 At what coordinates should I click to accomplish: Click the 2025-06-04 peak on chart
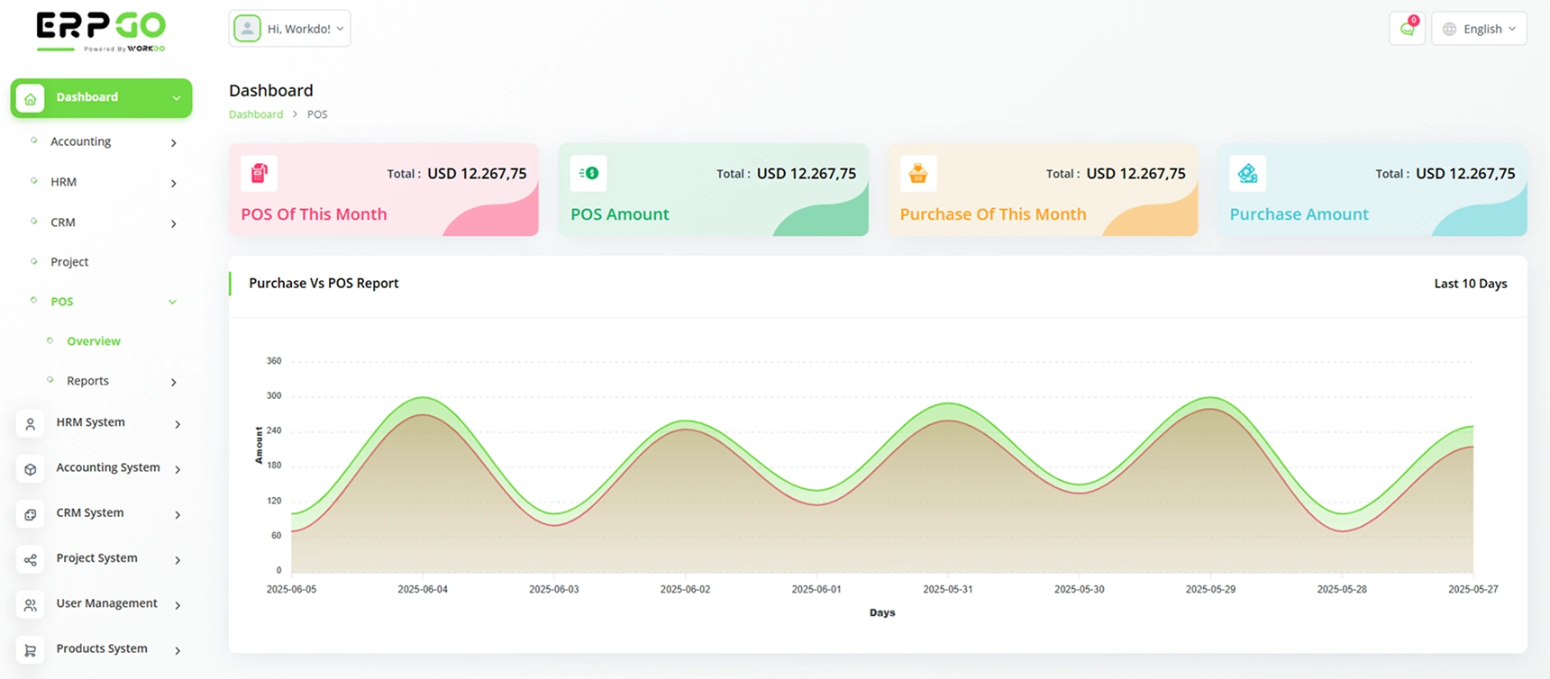tap(423, 398)
